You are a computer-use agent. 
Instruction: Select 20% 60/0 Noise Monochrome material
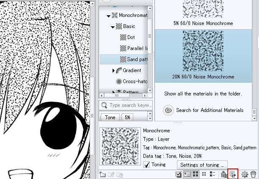[203, 56]
